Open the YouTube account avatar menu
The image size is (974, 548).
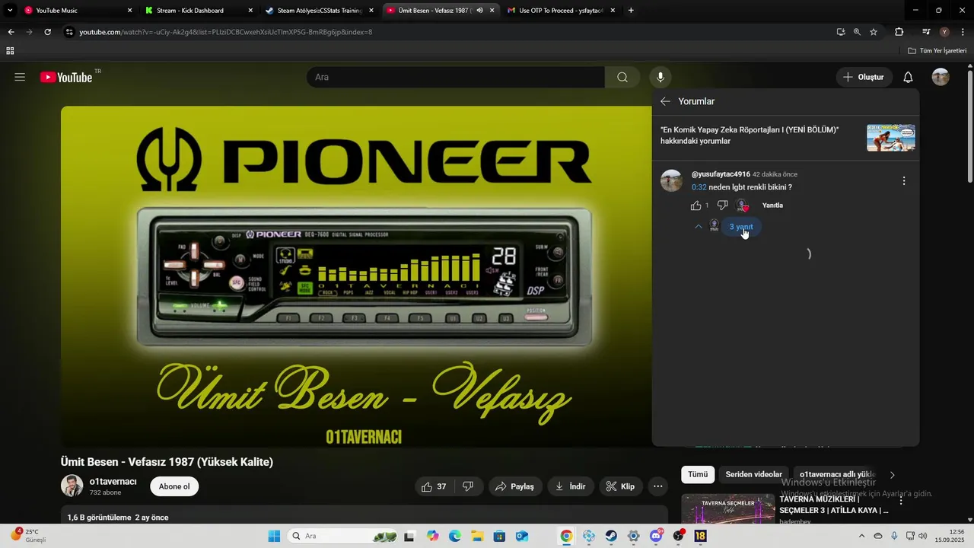click(x=941, y=77)
